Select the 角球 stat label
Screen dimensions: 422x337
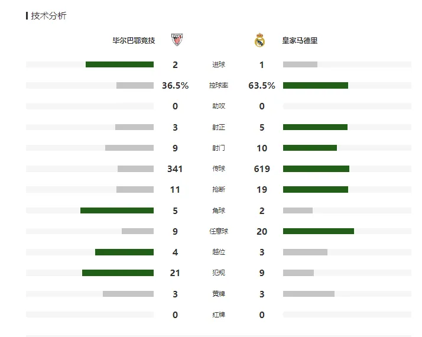click(x=219, y=210)
